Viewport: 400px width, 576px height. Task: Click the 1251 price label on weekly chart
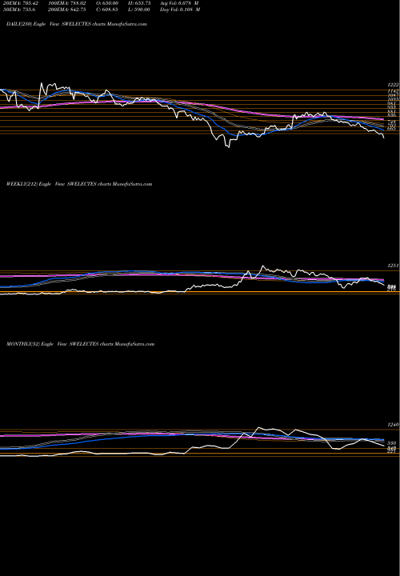click(x=393, y=266)
